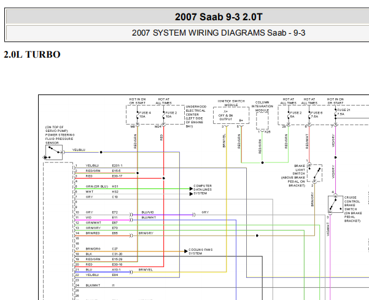Viewport: 369px width, 300px height.
Task: Click the 'GRN/GRY' label on pin 13
Action: (93, 228)
